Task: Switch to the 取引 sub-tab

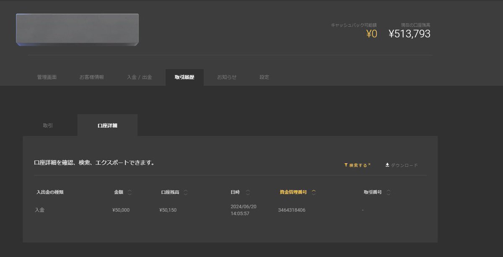Action: (48, 125)
